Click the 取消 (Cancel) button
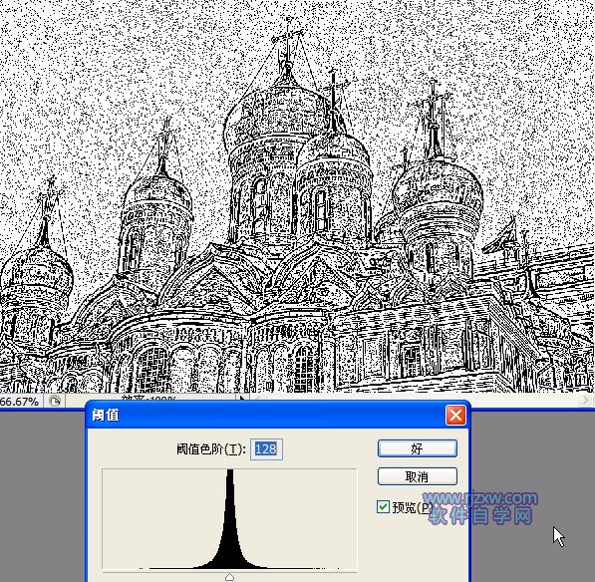This screenshot has width=595, height=582. tap(417, 476)
